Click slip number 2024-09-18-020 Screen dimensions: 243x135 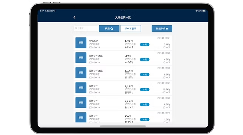coord(164,98)
